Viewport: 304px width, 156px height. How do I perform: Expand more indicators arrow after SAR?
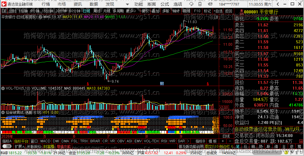(188, 141)
